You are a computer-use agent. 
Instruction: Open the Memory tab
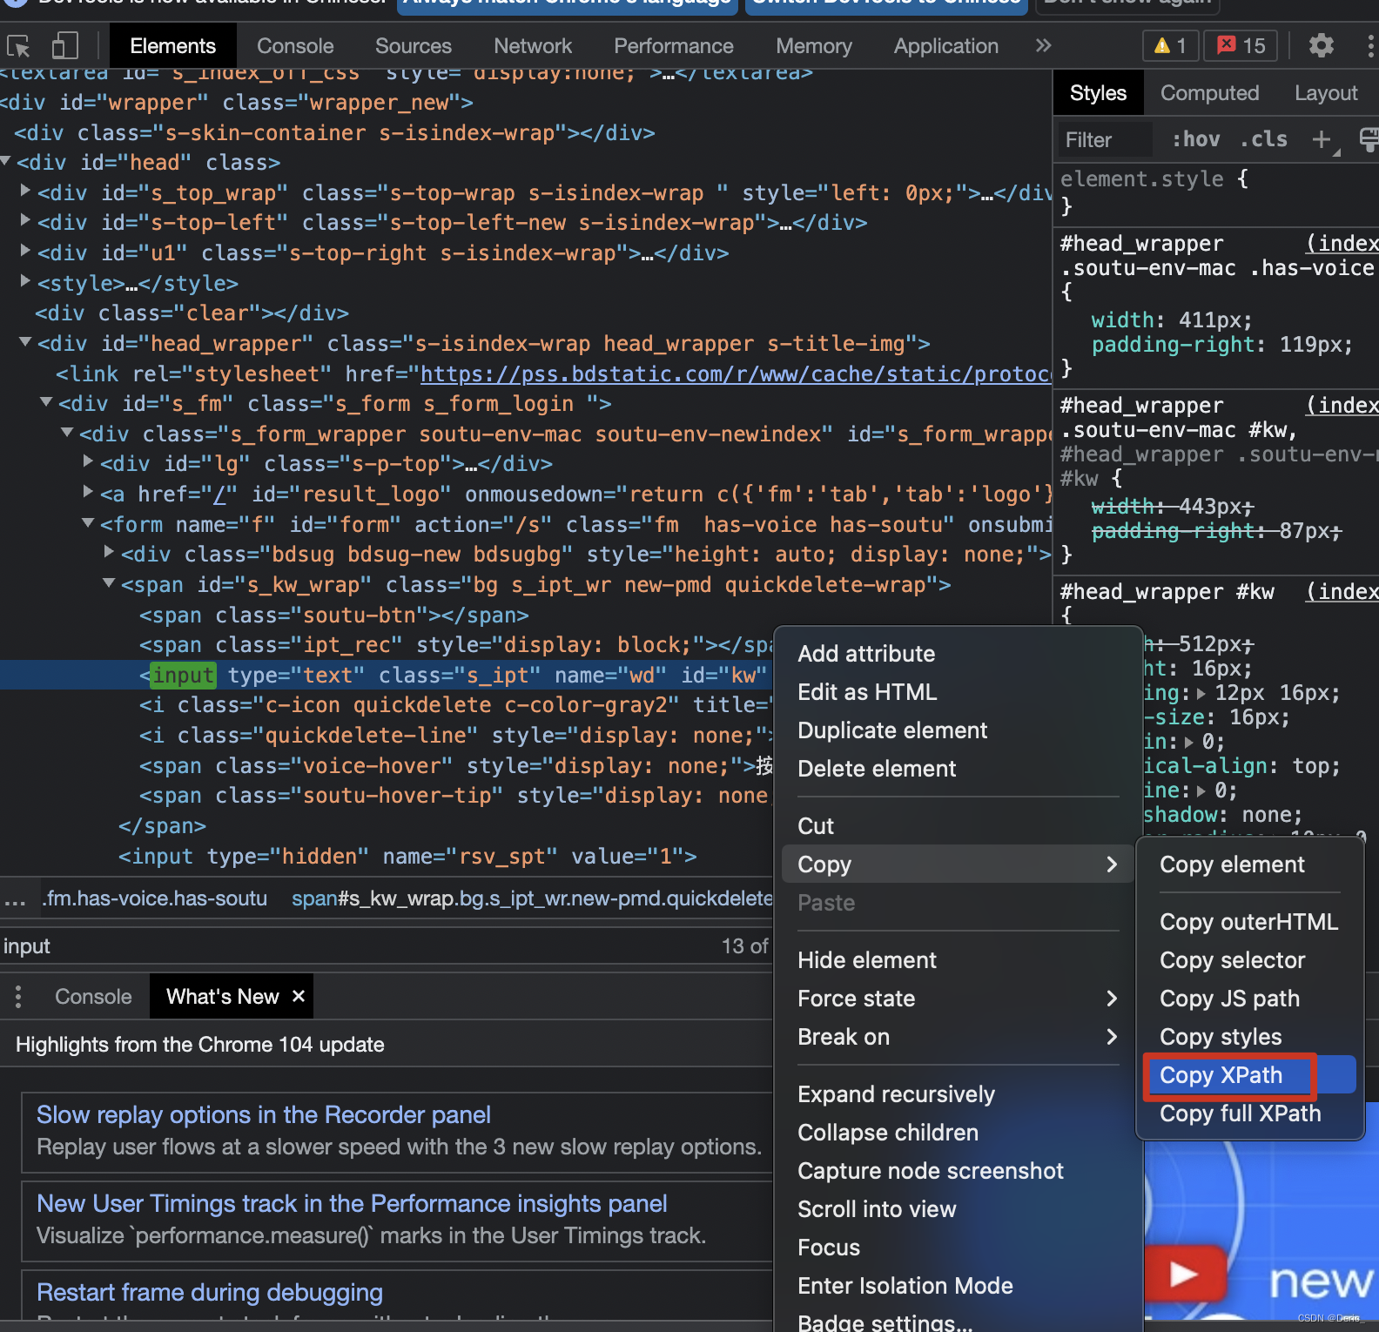tap(814, 46)
